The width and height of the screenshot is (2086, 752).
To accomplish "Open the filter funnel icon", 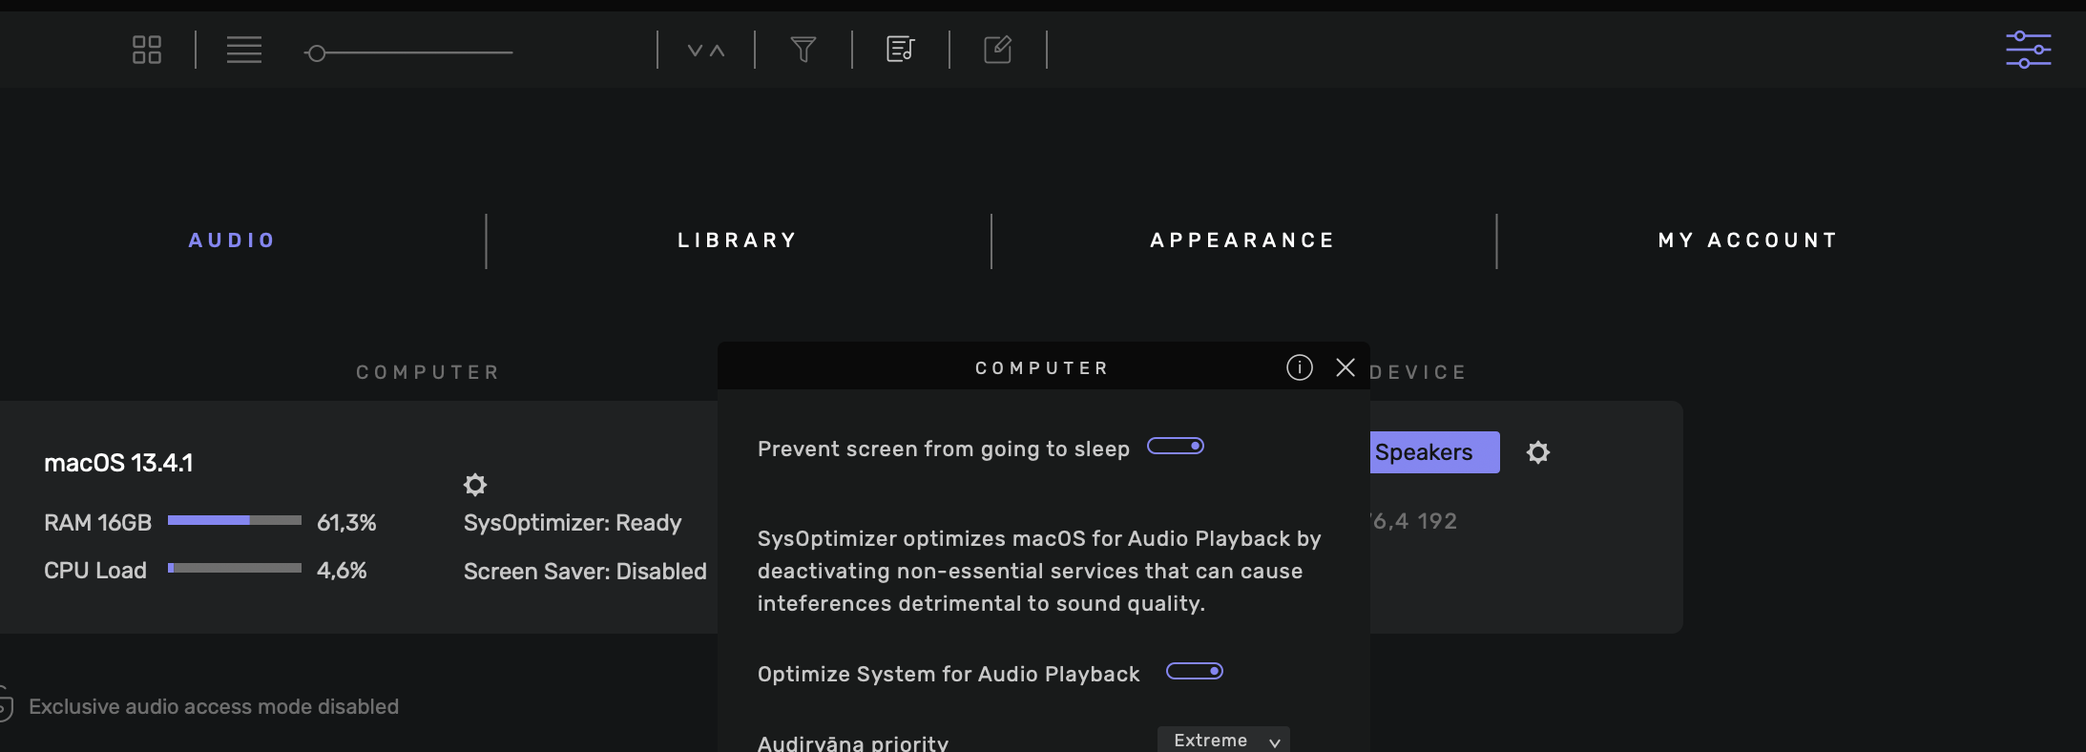I will coord(803,50).
